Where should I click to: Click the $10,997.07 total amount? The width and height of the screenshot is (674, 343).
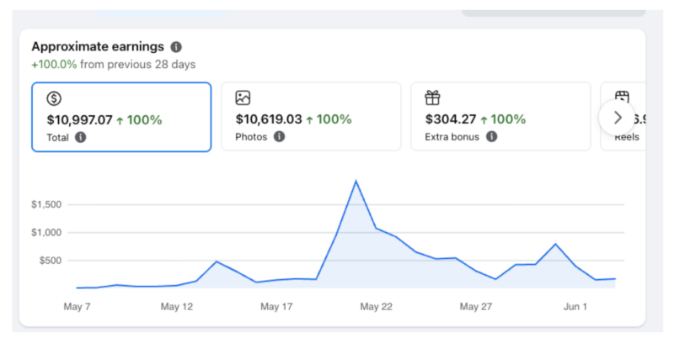coord(79,119)
